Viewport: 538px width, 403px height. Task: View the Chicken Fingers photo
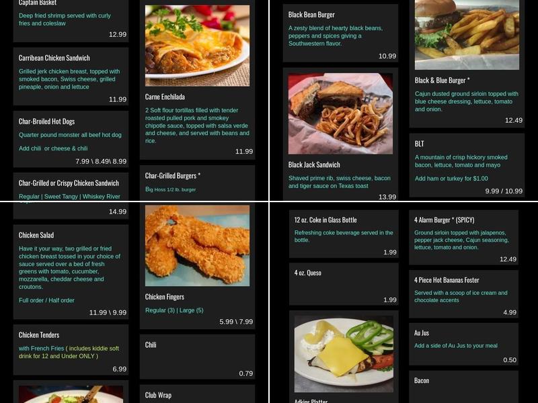point(197,246)
